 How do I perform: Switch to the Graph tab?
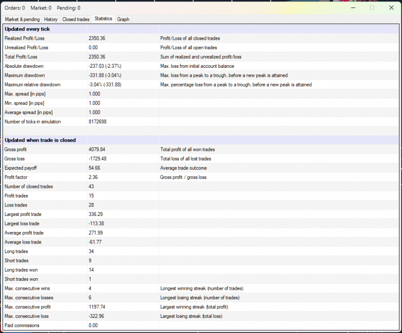(x=123, y=19)
